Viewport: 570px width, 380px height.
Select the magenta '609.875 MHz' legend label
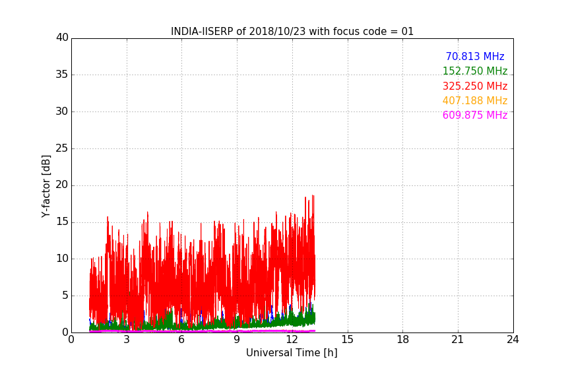pos(475,115)
